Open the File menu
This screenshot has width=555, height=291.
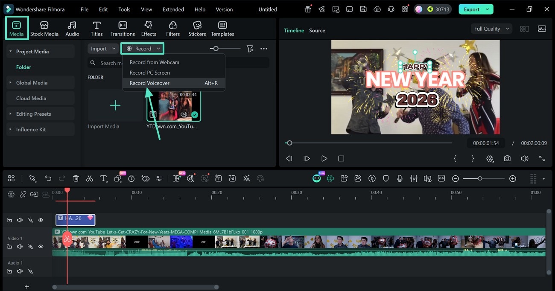(x=85, y=9)
